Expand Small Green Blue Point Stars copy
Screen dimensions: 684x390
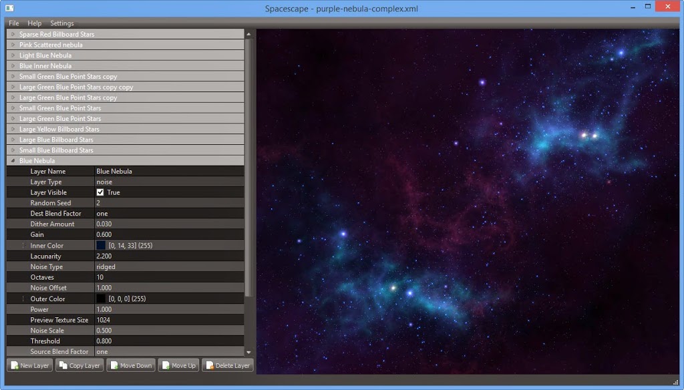click(13, 76)
